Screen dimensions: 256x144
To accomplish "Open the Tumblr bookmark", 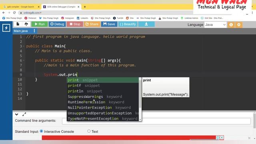I will 118,18.
